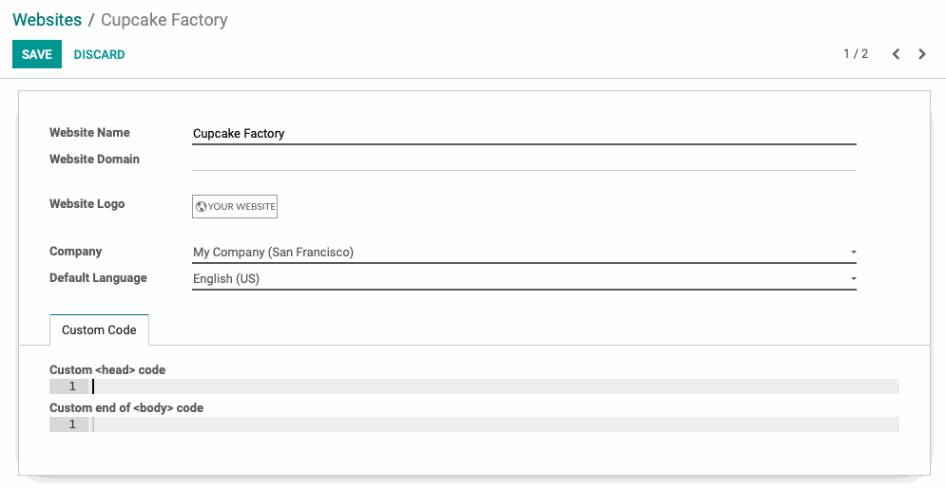
Task: Navigate to Websites breadcrumb
Action: [47, 19]
